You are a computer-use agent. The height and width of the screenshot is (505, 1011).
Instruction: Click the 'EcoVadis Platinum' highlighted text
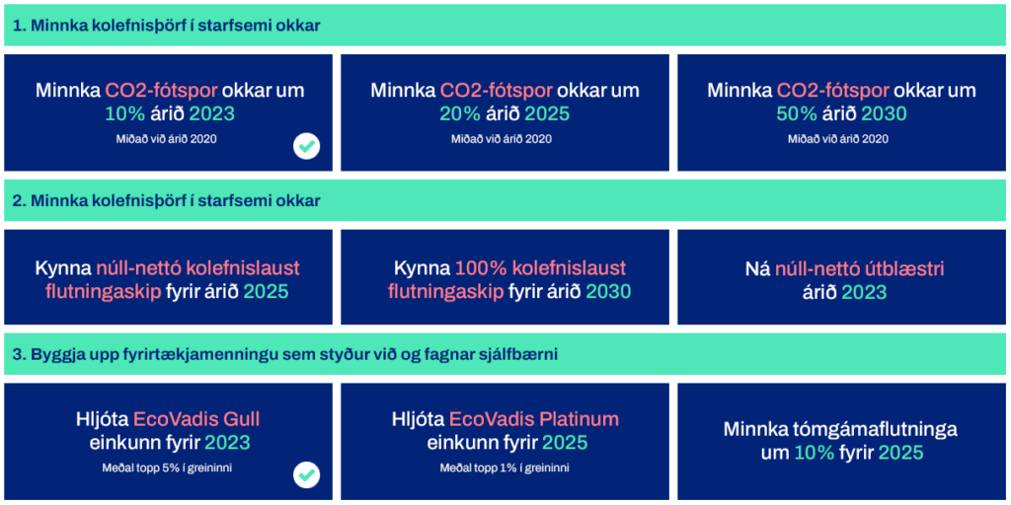[533, 419]
